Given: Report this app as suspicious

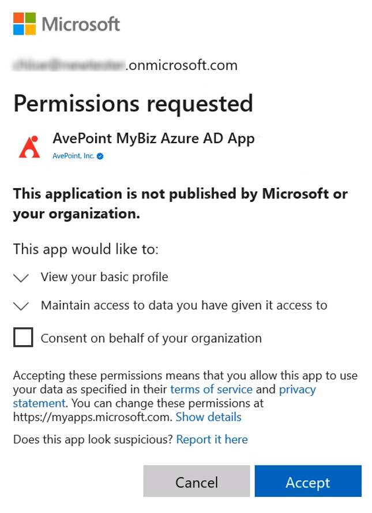Looking at the screenshot, I should coord(212,439).
